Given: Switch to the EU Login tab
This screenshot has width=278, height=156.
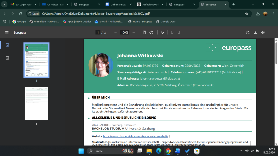Looking at the screenshot, I should point(23,4).
